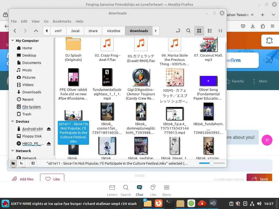Viewport: 279px width, 209px height.
Task: Click the Send button in chat
Action: 259,178
